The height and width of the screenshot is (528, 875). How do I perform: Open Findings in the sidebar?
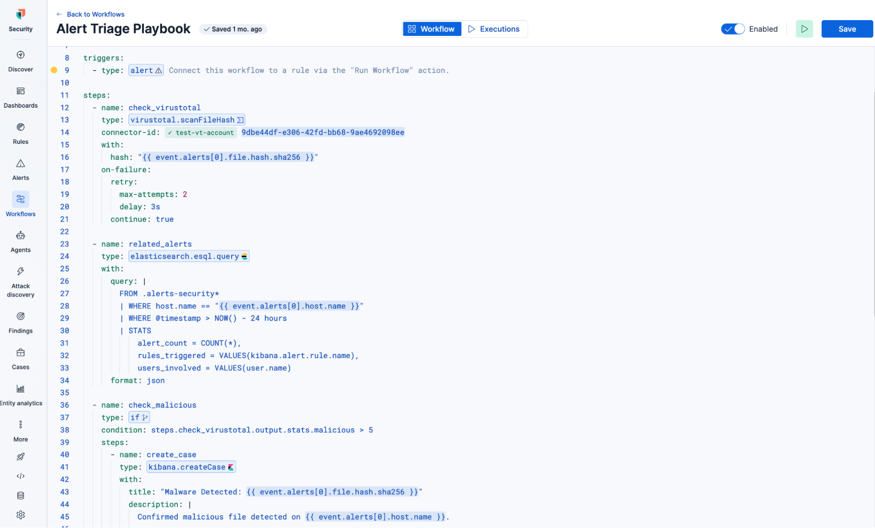click(x=21, y=323)
